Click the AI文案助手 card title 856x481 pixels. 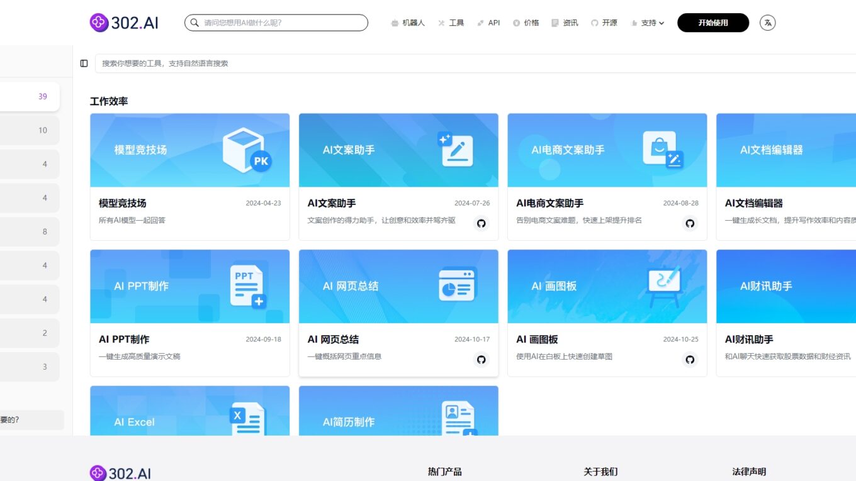tap(332, 203)
